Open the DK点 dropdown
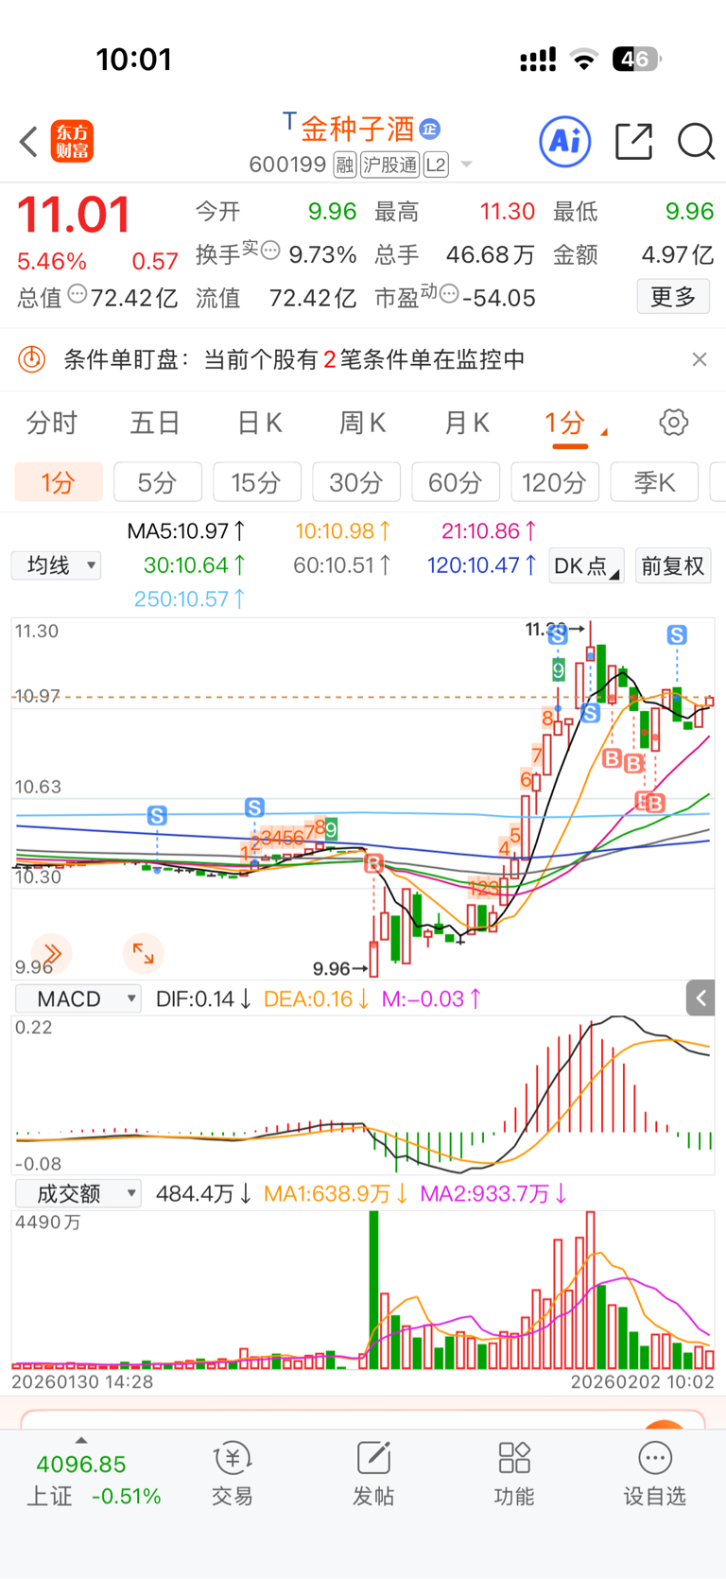This screenshot has height=1579, width=726. point(586,565)
